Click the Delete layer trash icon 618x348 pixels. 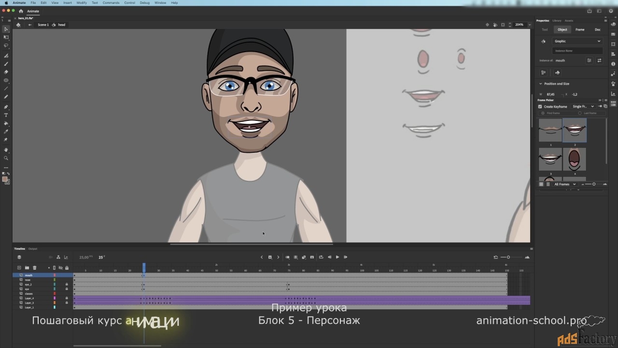pyautogui.click(x=35, y=268)
